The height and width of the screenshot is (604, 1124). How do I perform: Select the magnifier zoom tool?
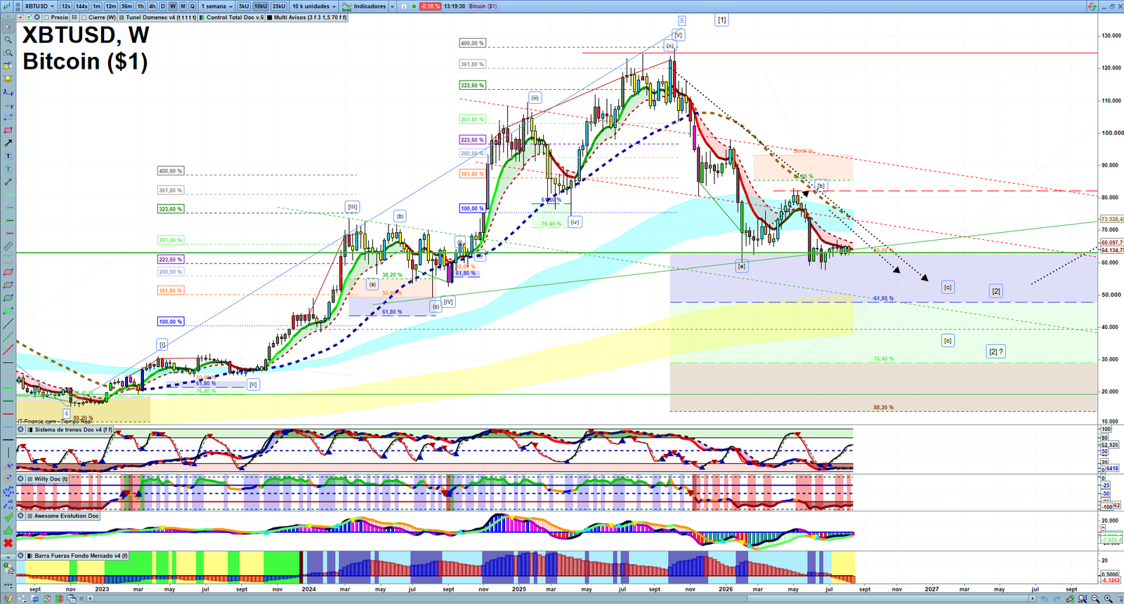coord(8,40)
